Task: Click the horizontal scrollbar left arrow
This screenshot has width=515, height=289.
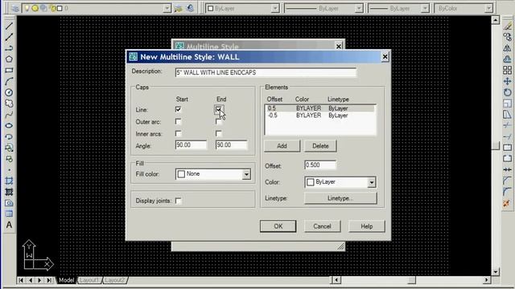Action: coord(336,280)
